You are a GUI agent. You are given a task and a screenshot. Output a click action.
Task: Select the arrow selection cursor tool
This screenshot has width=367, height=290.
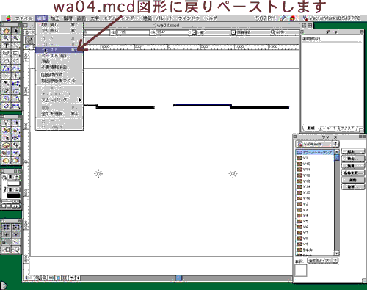coord(16,30)
